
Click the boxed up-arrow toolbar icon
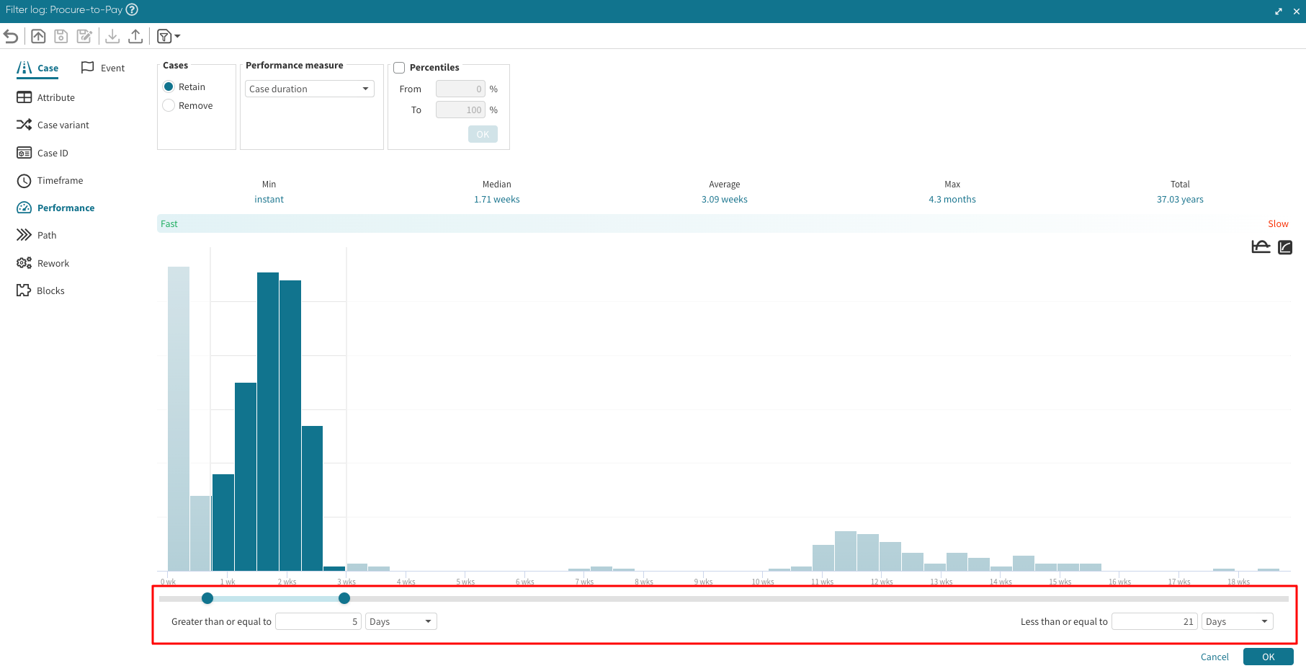pos(38,36)
